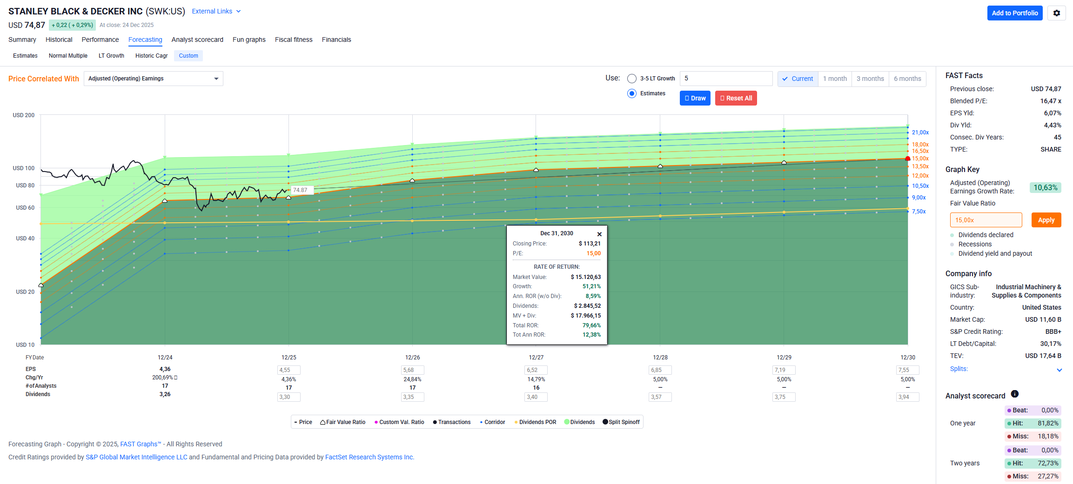Open the Adjusted (Operating) Earnings dropdown
1073x484 pixels.
[153, 79]
